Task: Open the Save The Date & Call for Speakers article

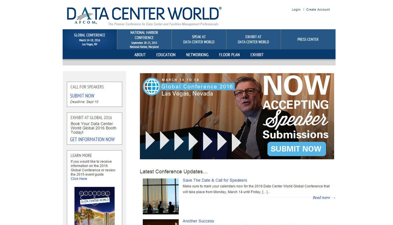Action: [215, 180]
